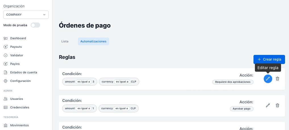Click the Aprobar pago action badge
Image resolution: width=289 pixels, height=130 pixels.
242,109
